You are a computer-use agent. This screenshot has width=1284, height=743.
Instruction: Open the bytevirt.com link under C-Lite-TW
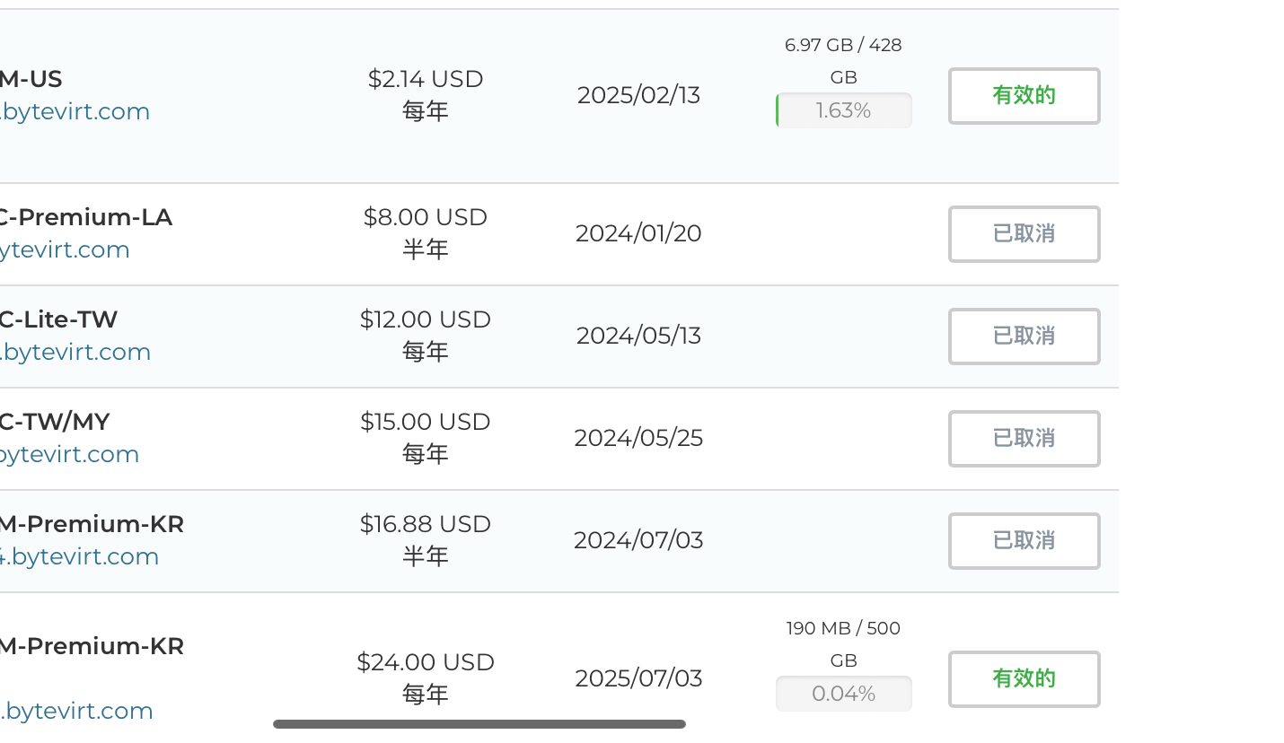(x=75, y=352)
